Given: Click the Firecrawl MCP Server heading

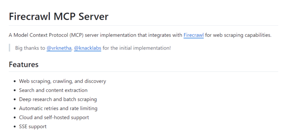Looking at the screenshot, I should point(58,16).
